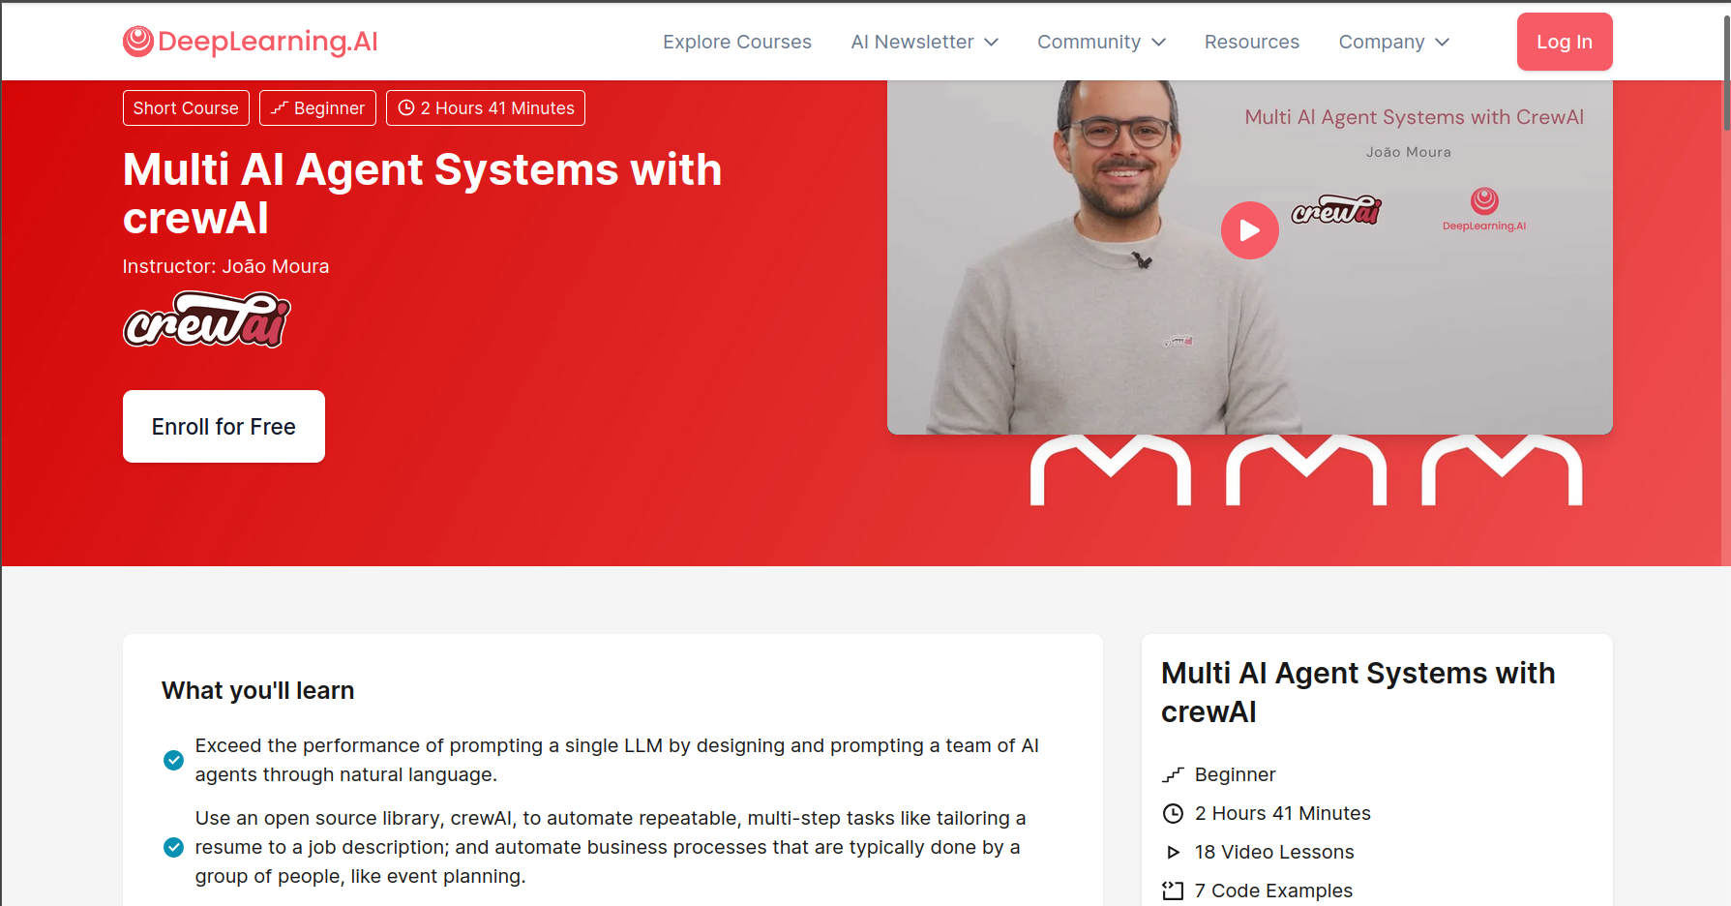Expand the AI Newsletter dropdown chevron
The width and height of the screenshot is (1731, 906).
click(x=991, y=43)
